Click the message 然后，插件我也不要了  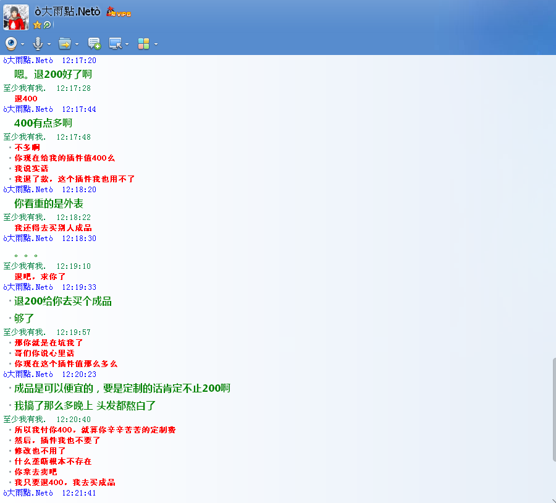(x=57, y=440)
